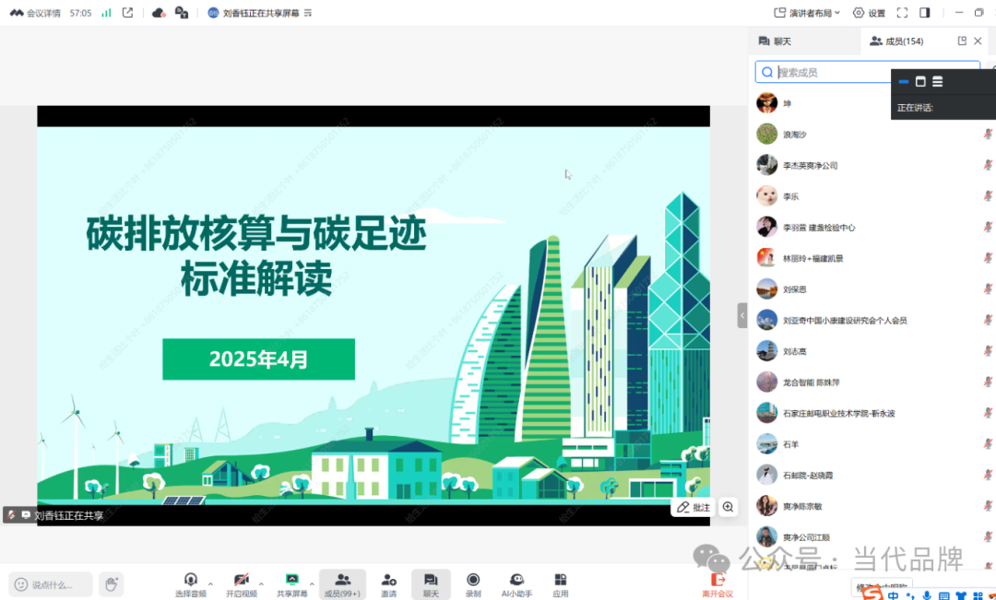The width and height of the screenshot is (996, 600).
Task: Toggle audio via 选择音频 button
Action: 191,583
